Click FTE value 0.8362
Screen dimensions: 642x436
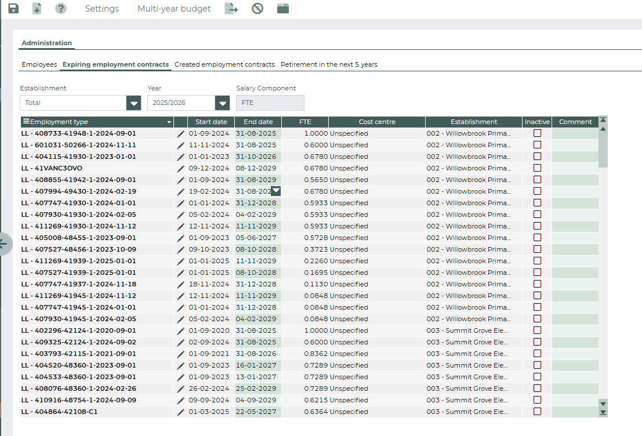tap(316, 354)
